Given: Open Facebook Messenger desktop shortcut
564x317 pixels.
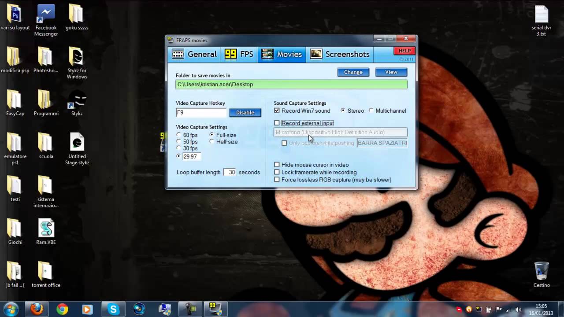Looking at the screenshot, I should [x=46, y=21].
